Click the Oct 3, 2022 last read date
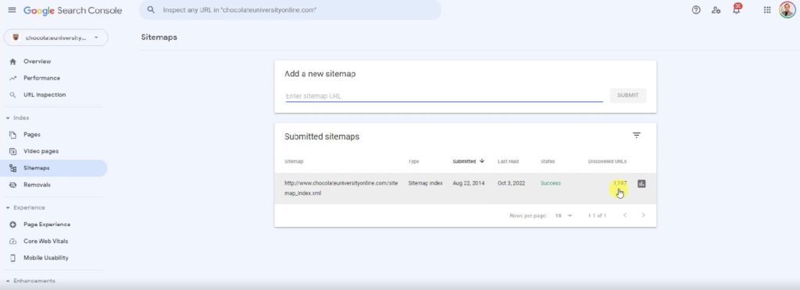 coord(512,183)
